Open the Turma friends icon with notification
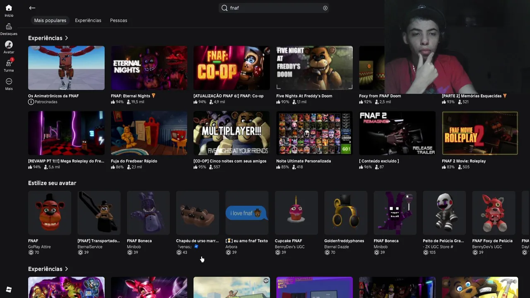The height and width of the screenshot is (298, 530). point(9,63)
